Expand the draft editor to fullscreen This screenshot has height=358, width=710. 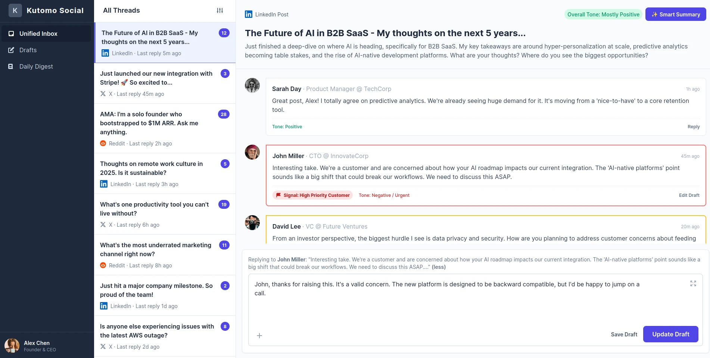coord(693,283)
